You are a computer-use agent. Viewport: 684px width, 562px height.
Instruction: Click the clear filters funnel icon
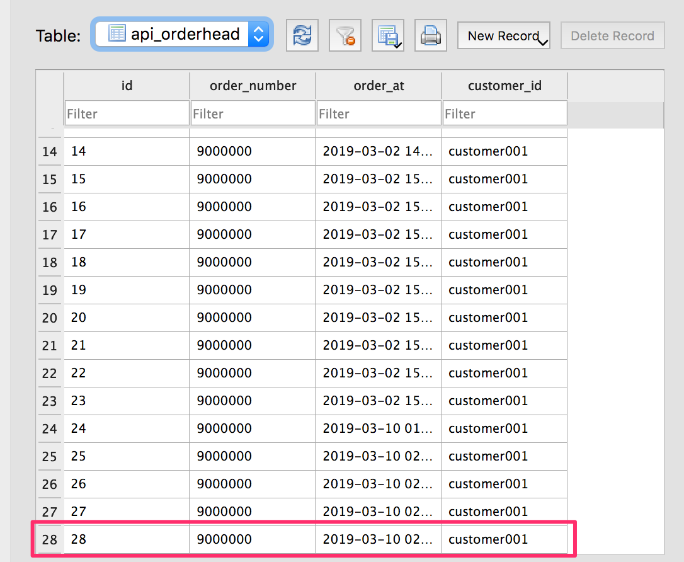point(345,35)
